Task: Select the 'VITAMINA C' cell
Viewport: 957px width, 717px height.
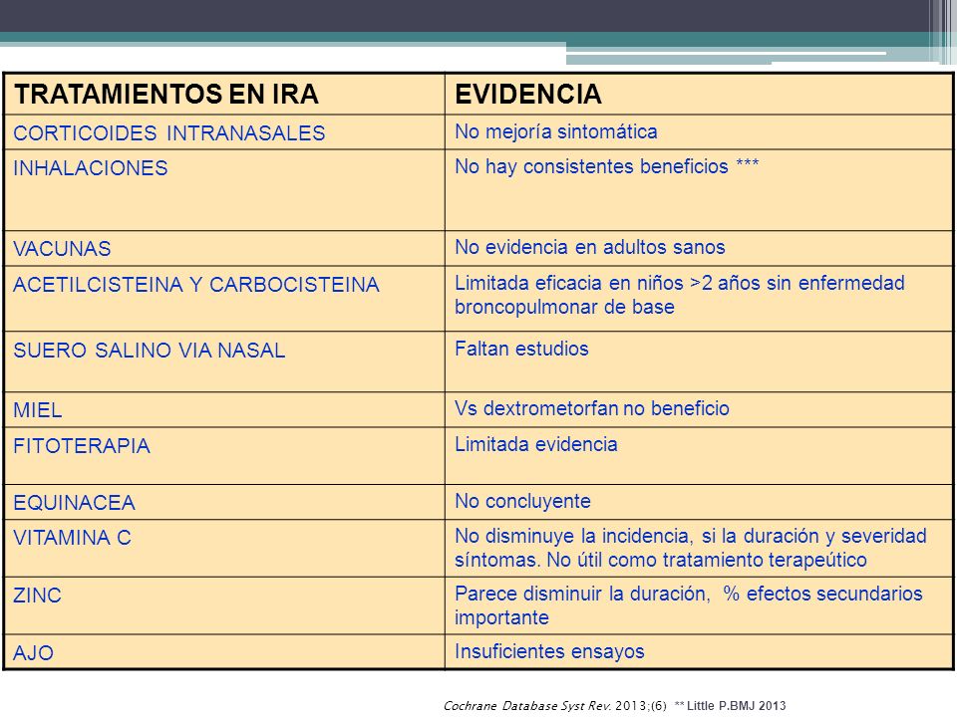Action: point(224,549)
